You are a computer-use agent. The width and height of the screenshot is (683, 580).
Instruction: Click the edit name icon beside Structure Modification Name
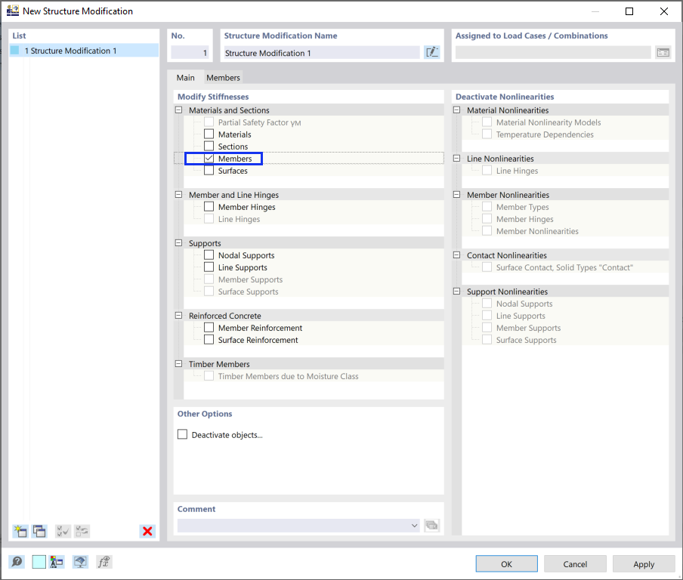(431, 53)
